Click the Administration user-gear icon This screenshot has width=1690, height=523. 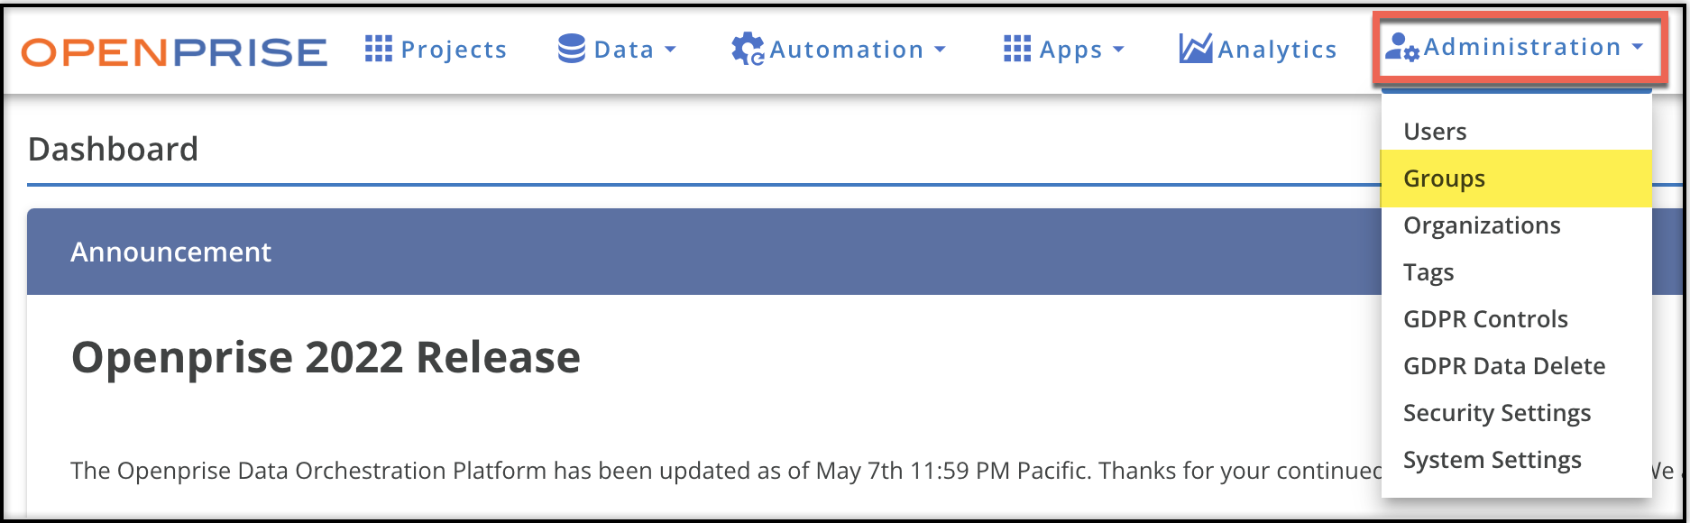tap(1401, 48)
